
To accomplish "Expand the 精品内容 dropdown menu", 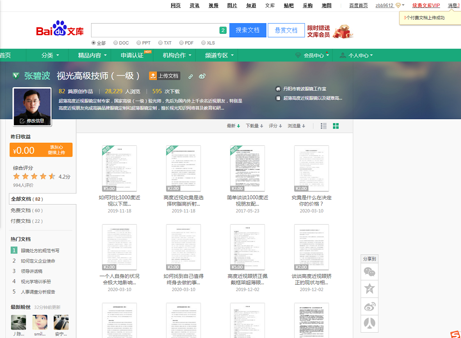I will pyautogui.click(x=92, y=55).
